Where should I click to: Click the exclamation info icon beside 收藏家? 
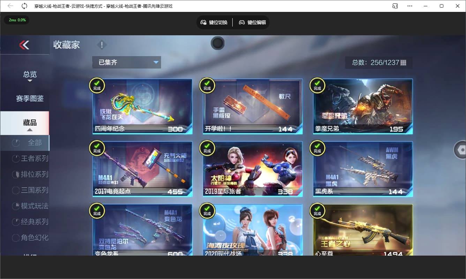[x=102, y=44]
